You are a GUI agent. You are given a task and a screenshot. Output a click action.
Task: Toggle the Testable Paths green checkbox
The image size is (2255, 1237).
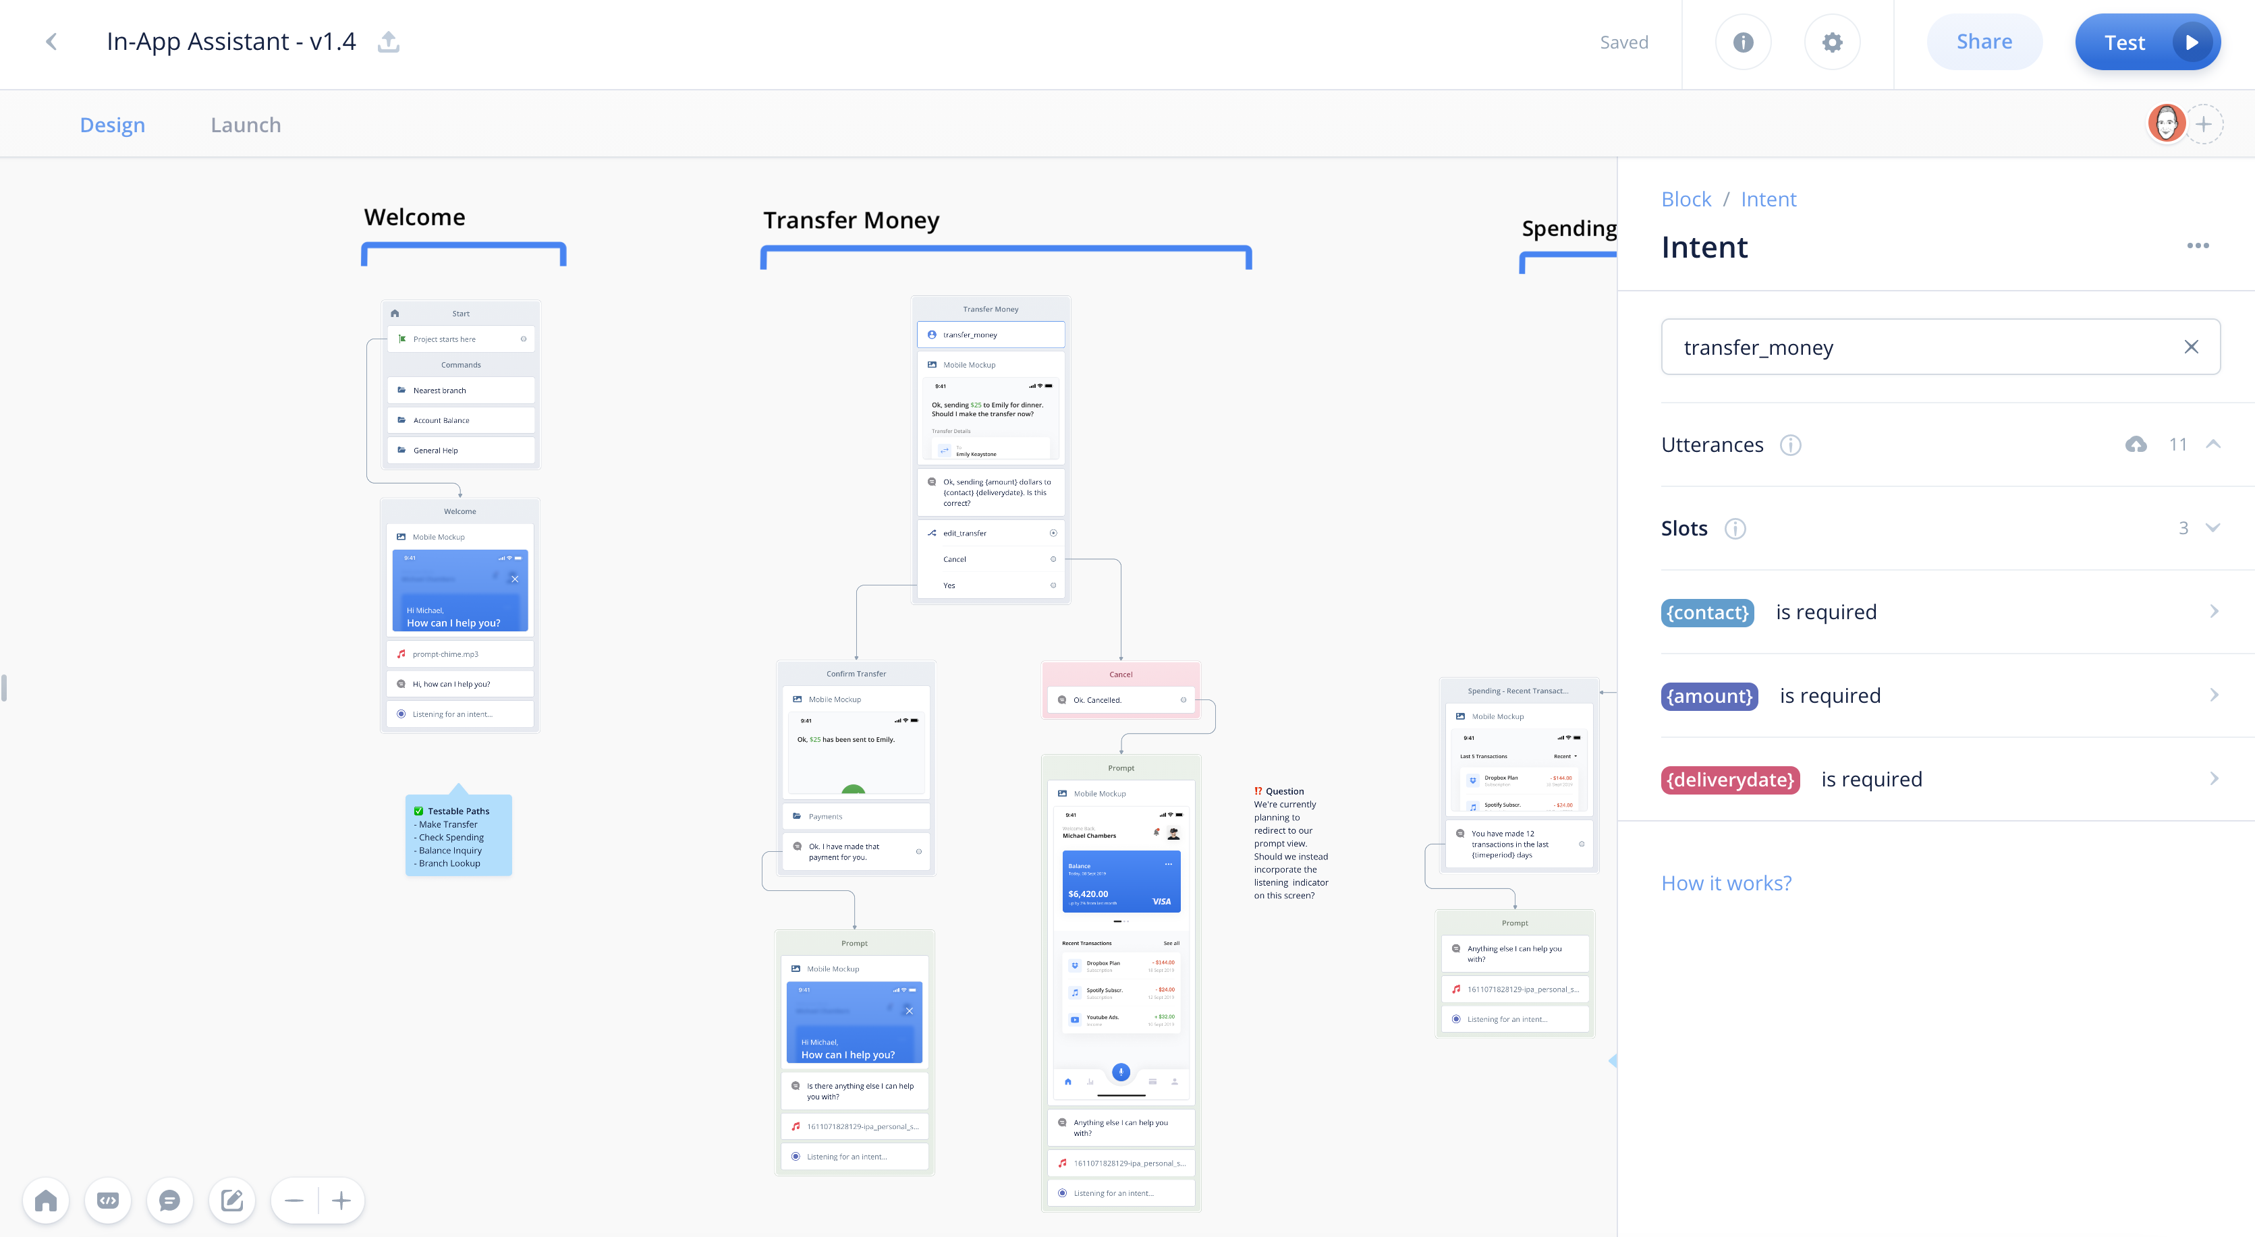click(x=418, y=811)
